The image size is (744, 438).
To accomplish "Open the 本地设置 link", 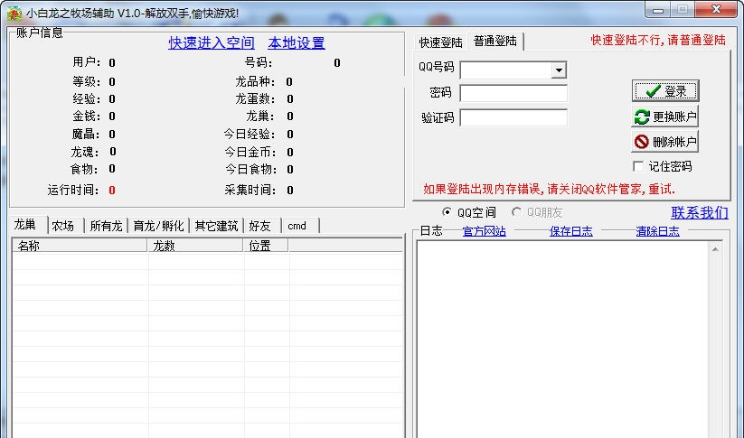I will [x=297, y=43].
